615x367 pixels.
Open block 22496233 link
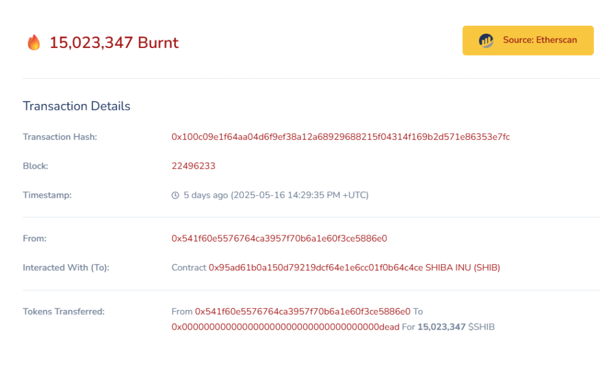(x=193, y=166)
